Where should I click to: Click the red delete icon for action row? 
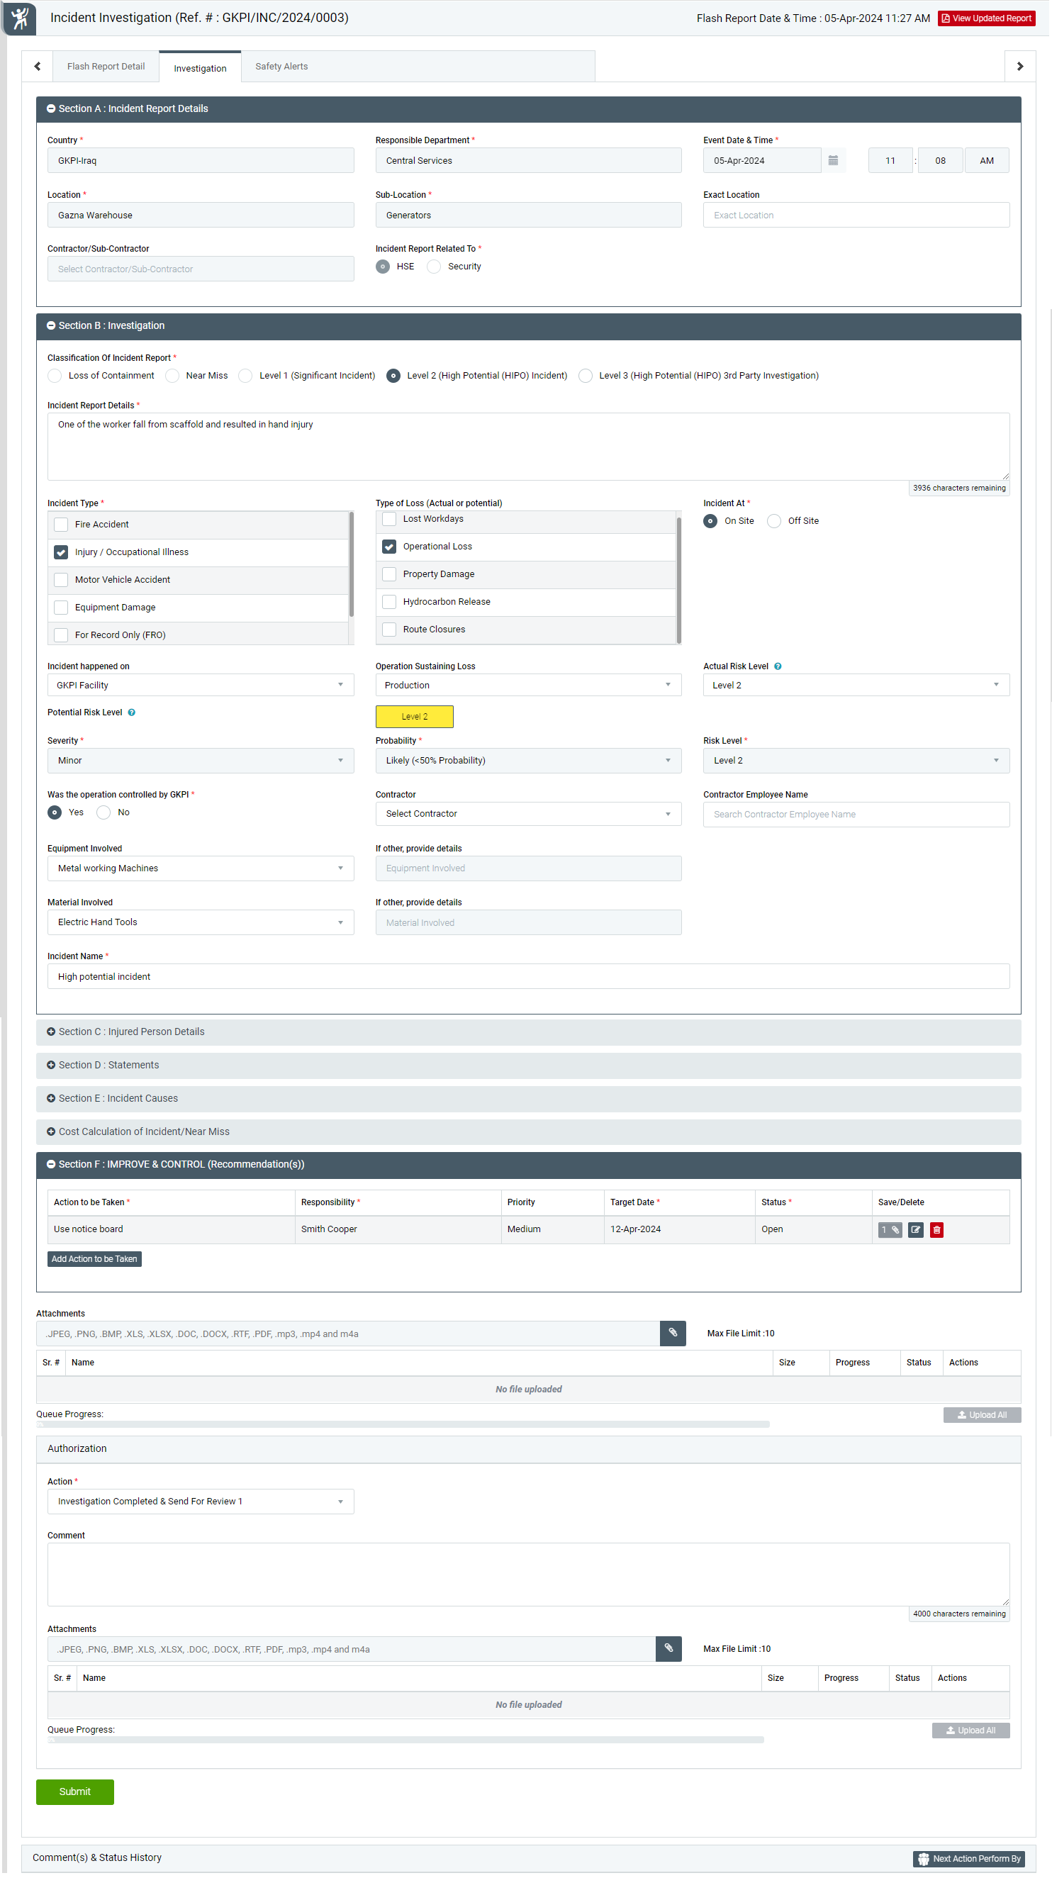click(937, 1230)
